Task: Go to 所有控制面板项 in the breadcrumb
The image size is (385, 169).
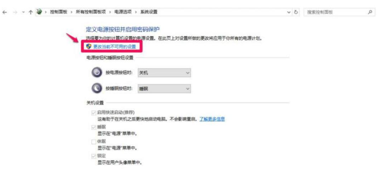Action: pos(91,12)
